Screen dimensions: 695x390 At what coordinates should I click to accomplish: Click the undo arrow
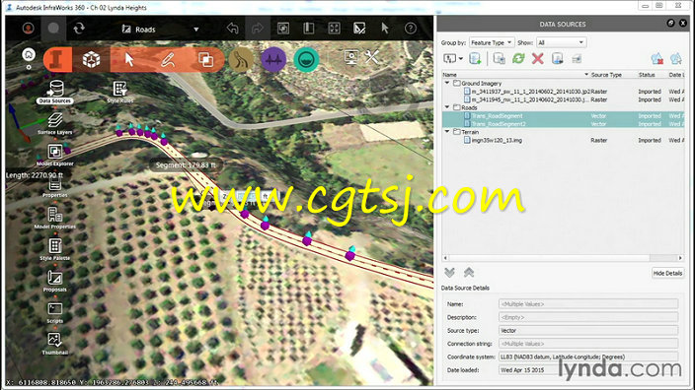pyautogui.click(x=232, y=29)
